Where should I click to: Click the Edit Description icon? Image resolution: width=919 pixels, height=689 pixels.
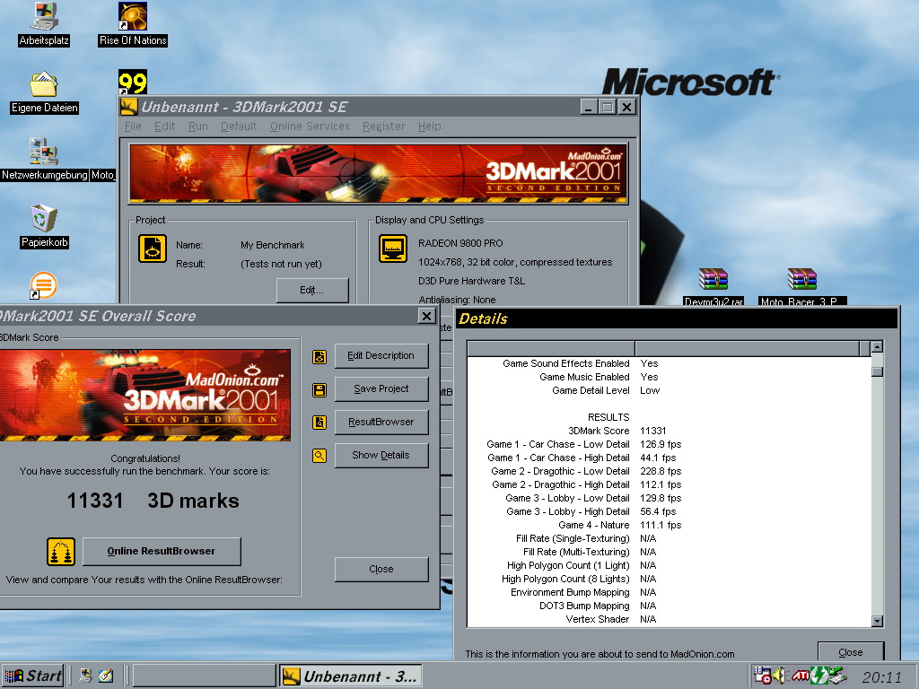[319, 356]
